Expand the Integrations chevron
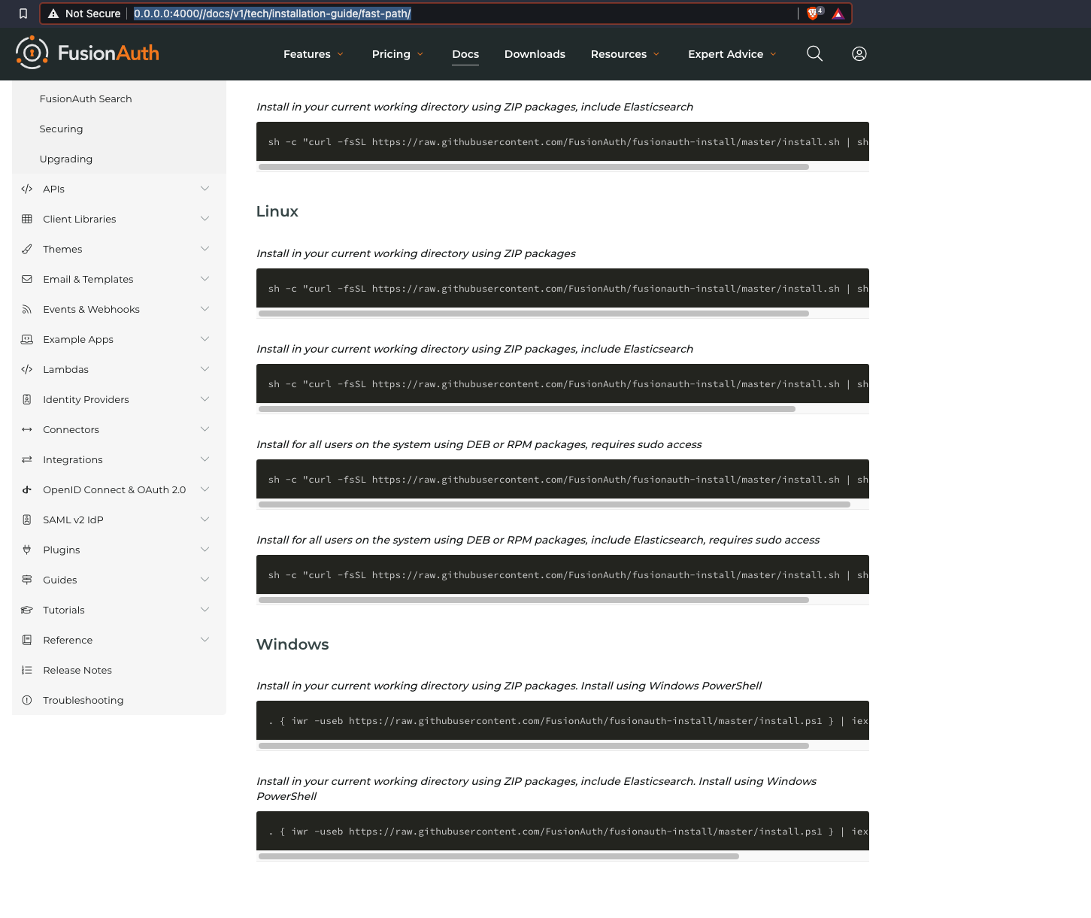The height and width of the screenshot is (918, 1091). pos(205,459)
